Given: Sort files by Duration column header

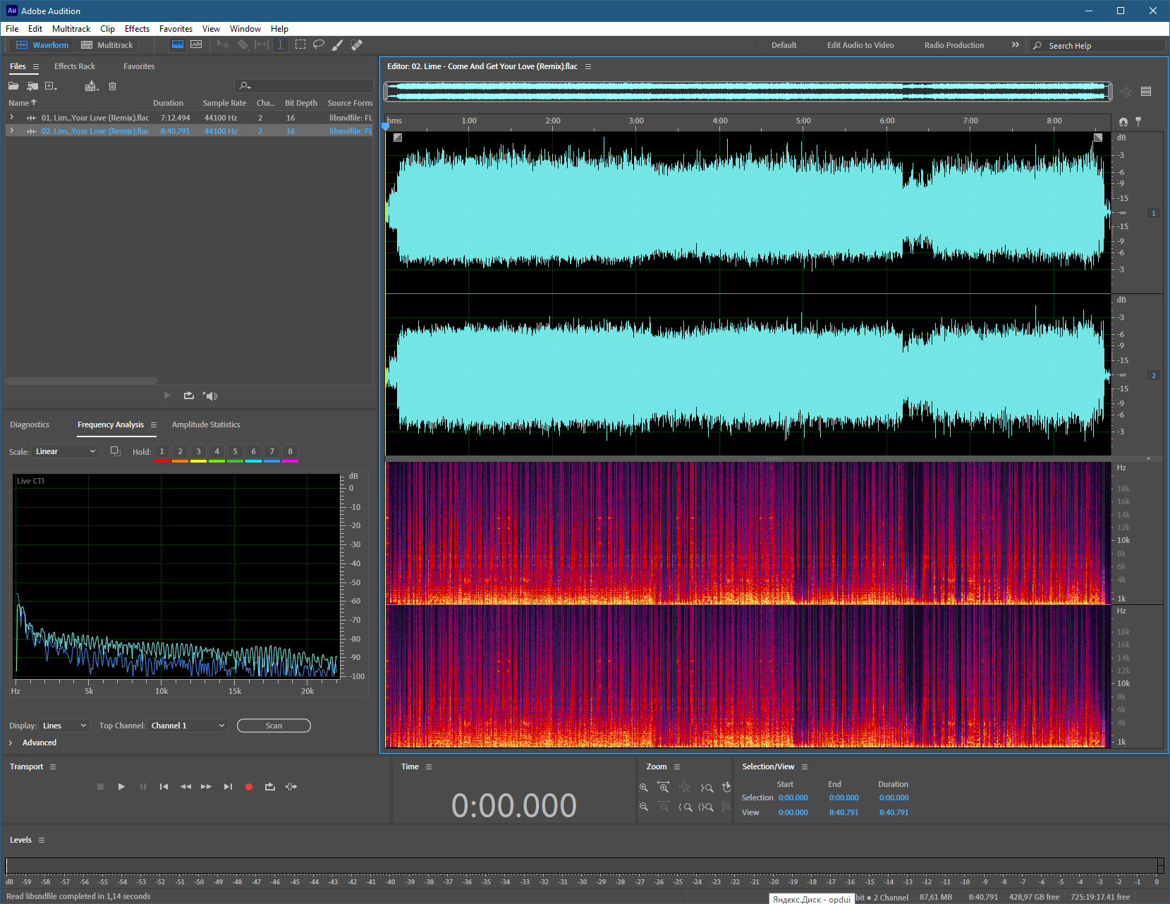Looking at the screenshot, I should pos(168,103).
